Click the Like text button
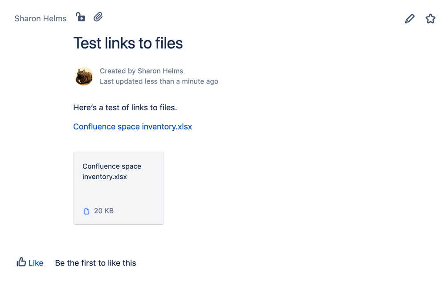The image size is (445, 294). pyautogui.click(x=35, y=262)
